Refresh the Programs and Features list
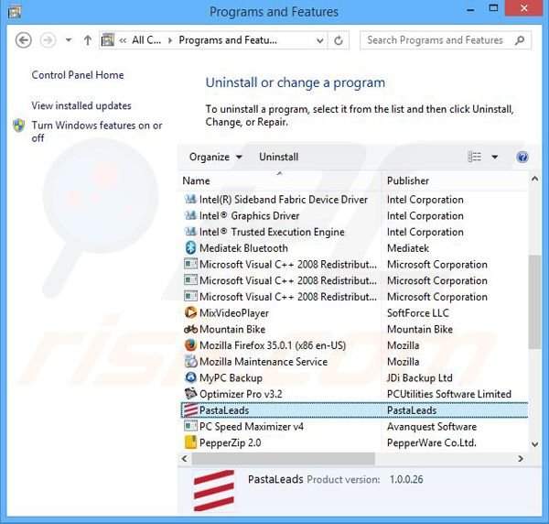The image size is (549, 524). point(339,40)
